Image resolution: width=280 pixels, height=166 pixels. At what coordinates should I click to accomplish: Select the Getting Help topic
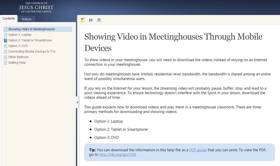pos(17,62)
